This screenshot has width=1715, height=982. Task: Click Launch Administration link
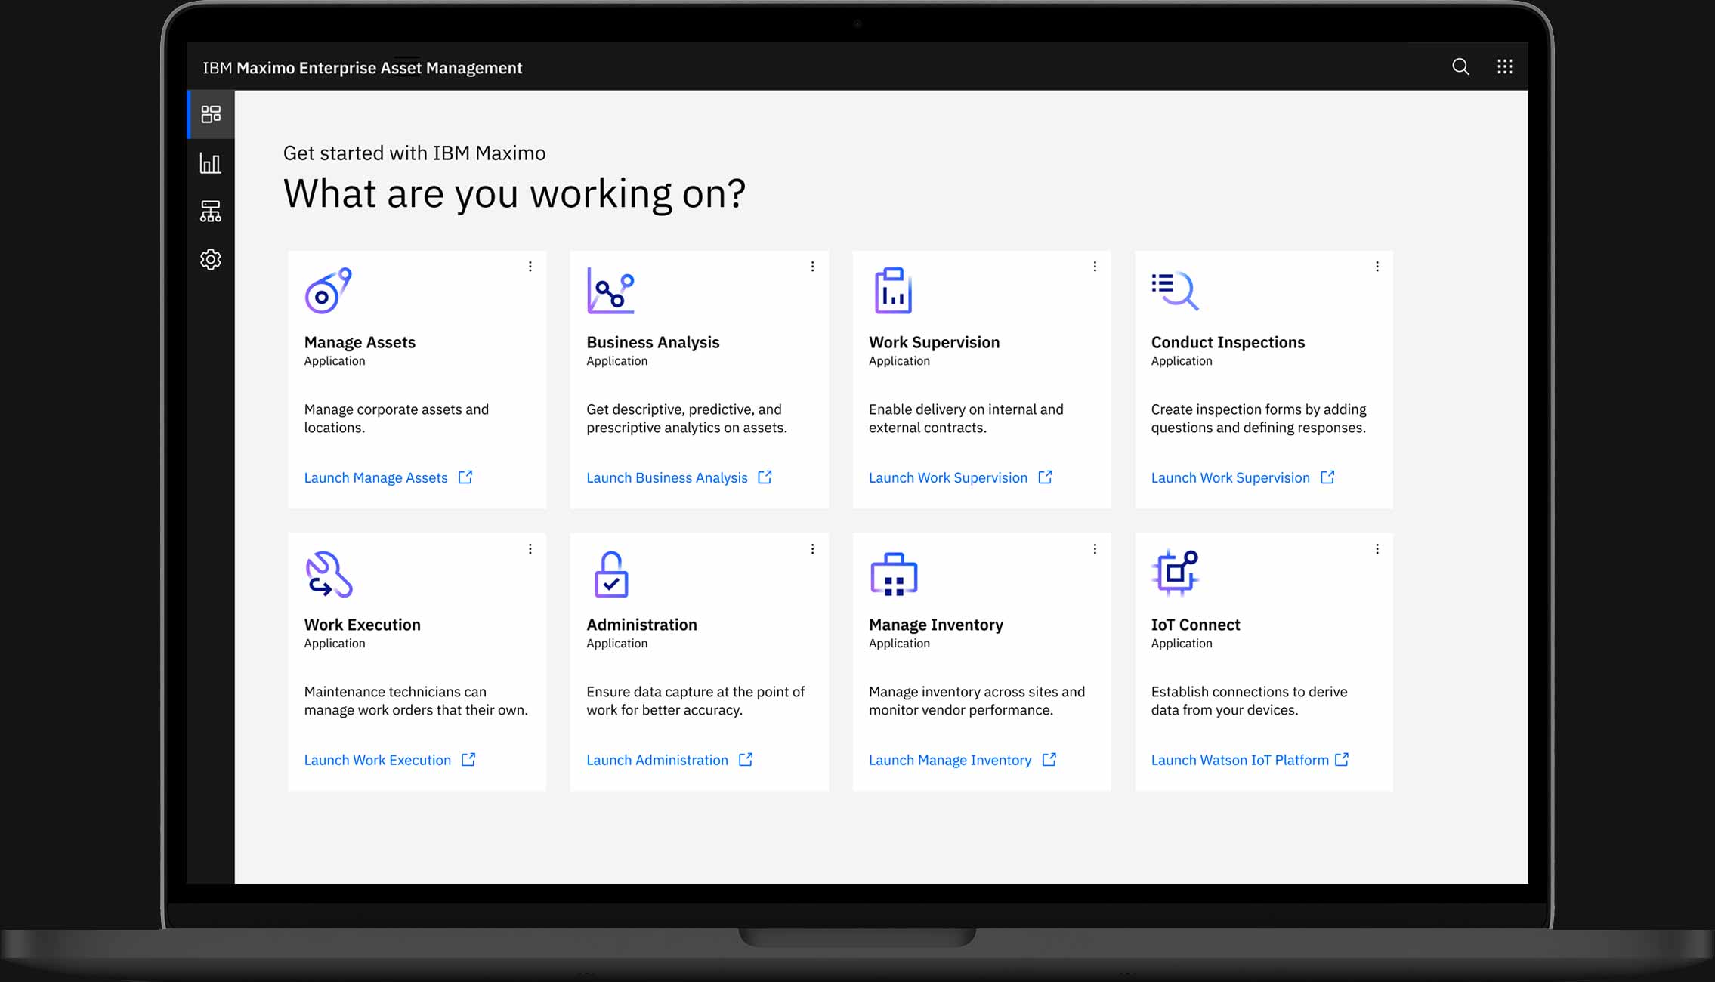tap(657, 761)
